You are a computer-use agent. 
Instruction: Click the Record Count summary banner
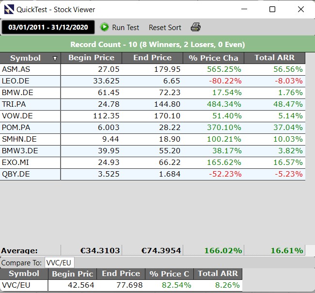tap(157, 45)
